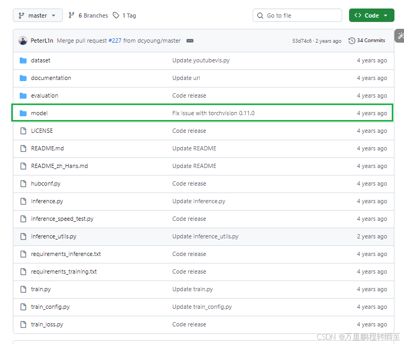Open the README.md file
This screenshot has width=404, height=344.
[47, 148]
